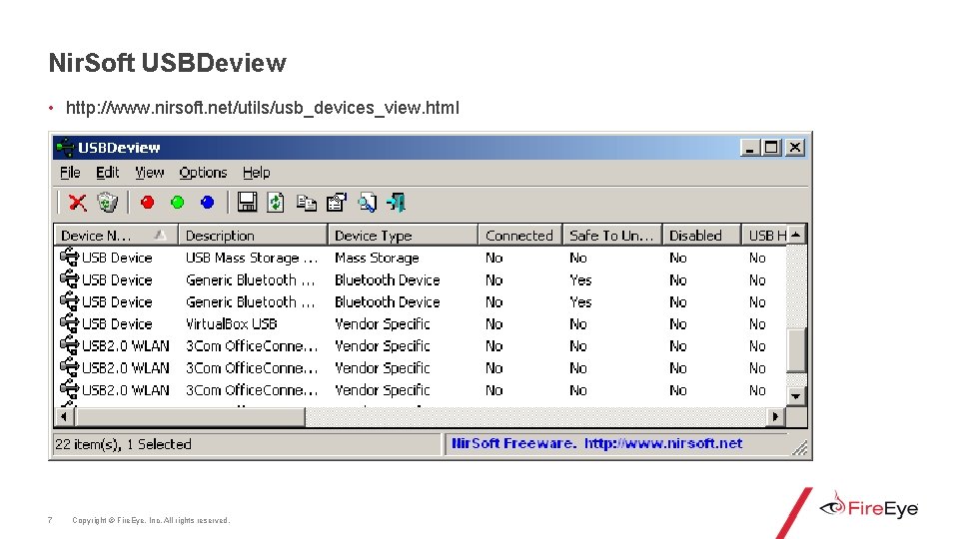Image resolution: width=959 pixels, height=539 pixels.
Task: Open the View menu
Action: coord(149,173)
